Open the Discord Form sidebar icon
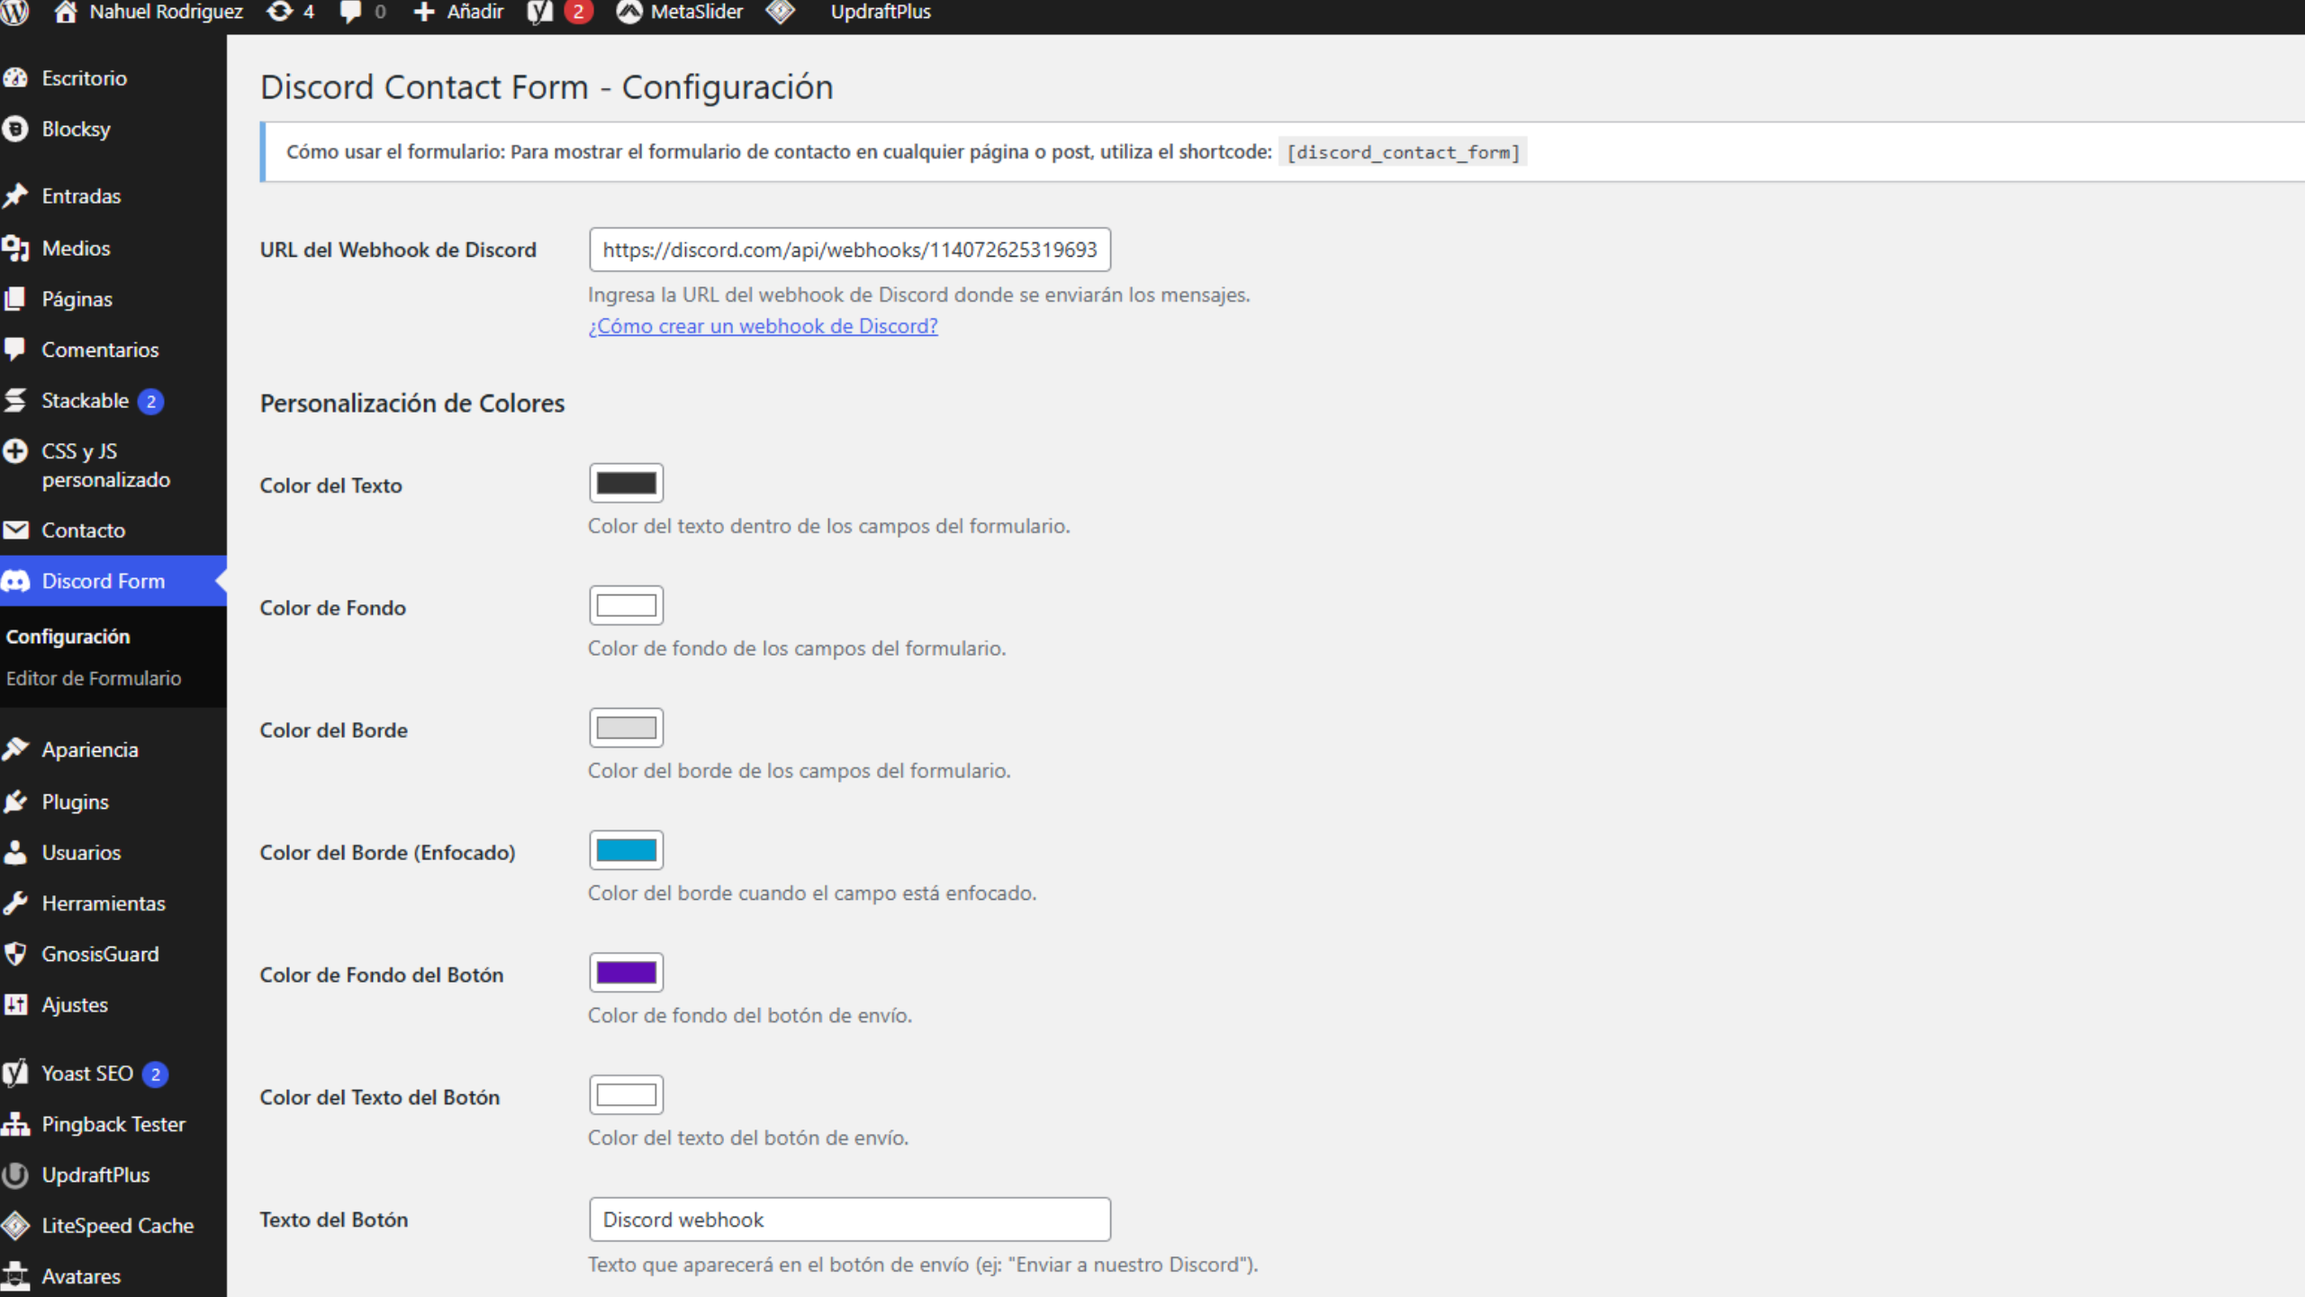 16,581
